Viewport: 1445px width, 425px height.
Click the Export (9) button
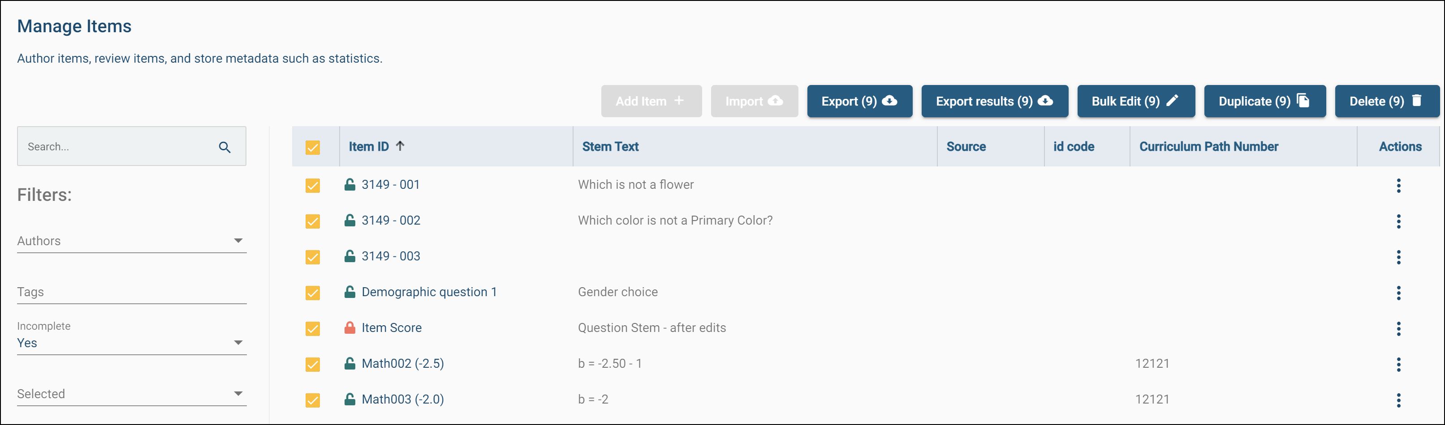[859, 102]
